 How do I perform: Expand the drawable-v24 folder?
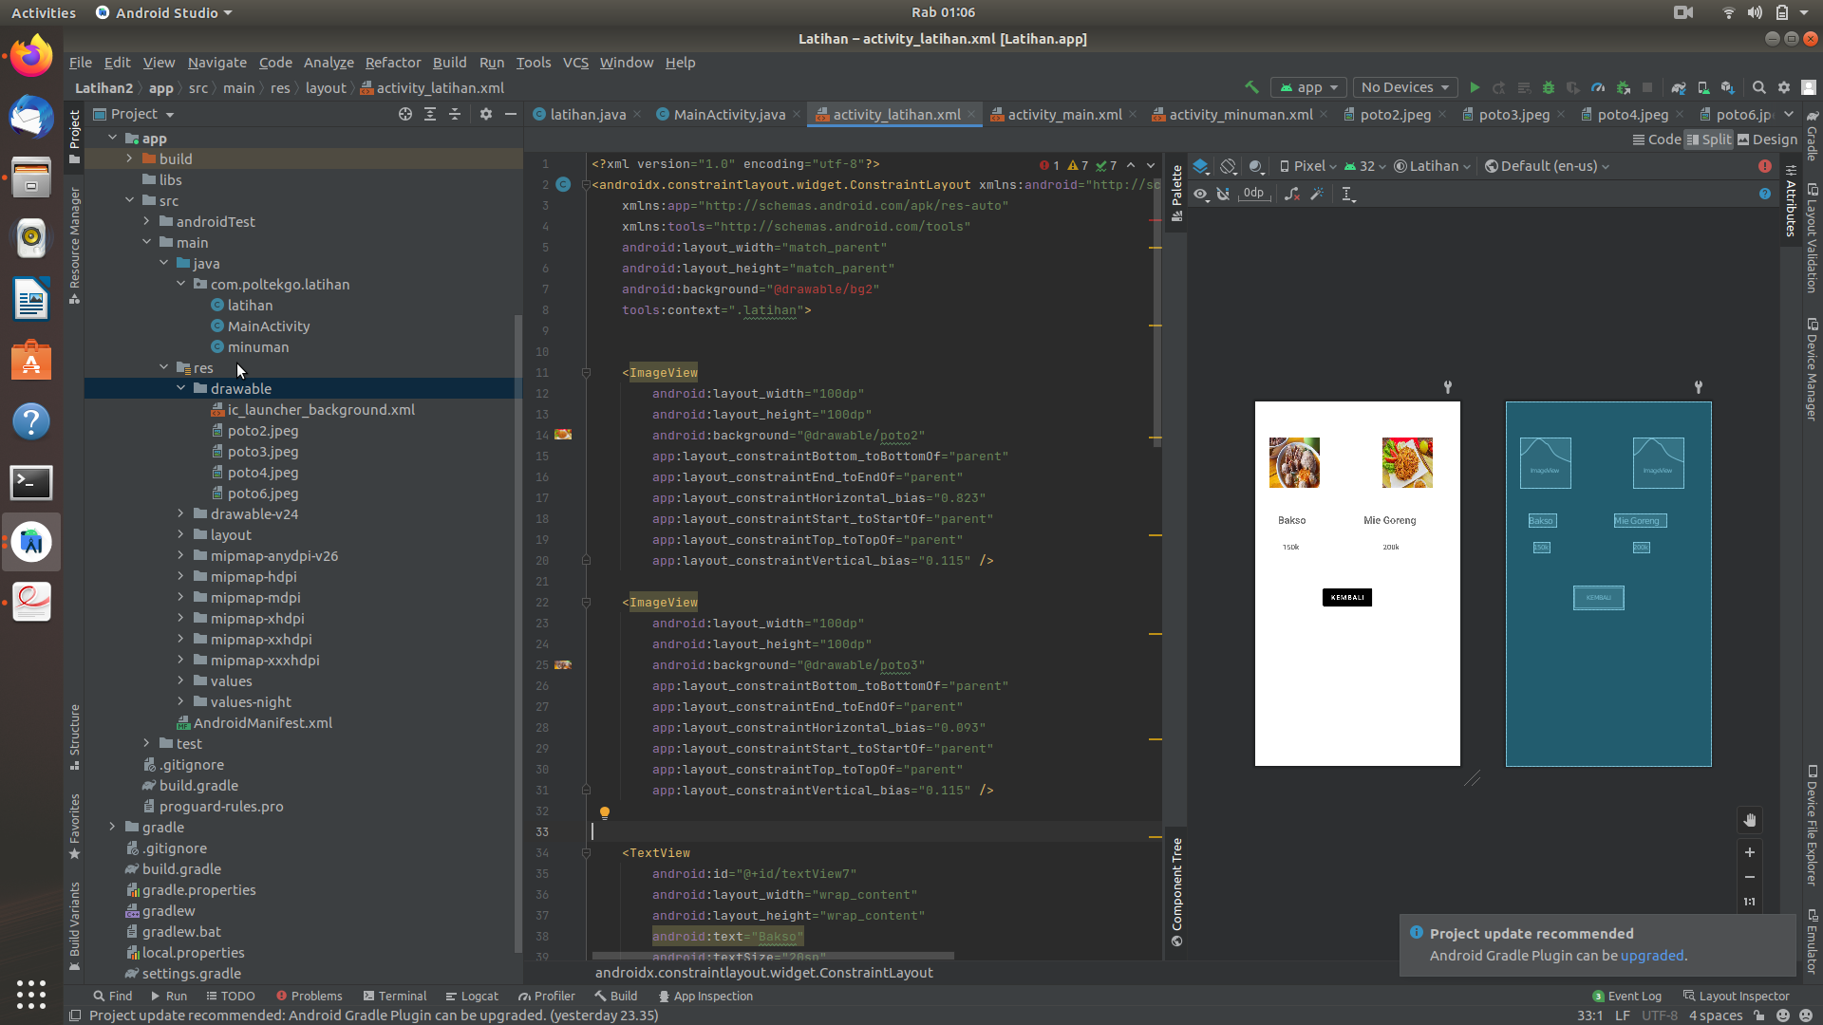180,514
